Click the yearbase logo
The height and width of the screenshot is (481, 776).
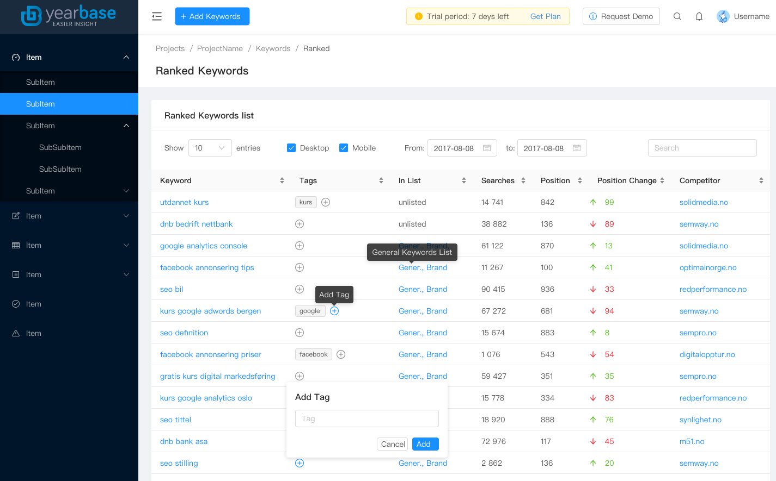(69, 15)
